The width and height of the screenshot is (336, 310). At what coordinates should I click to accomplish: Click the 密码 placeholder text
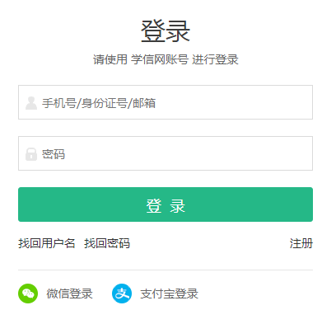pyautogui.click(x=54, y=154)
